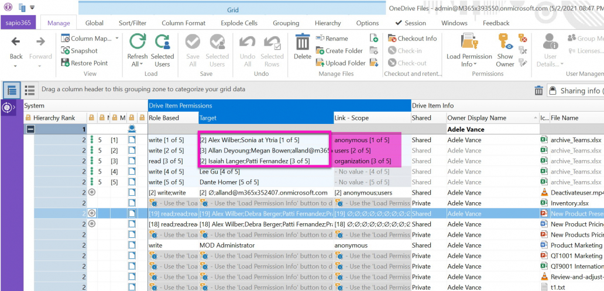Select the flat list view icon
This screenshot has width=604, height=291.
[x=30, y=90]
